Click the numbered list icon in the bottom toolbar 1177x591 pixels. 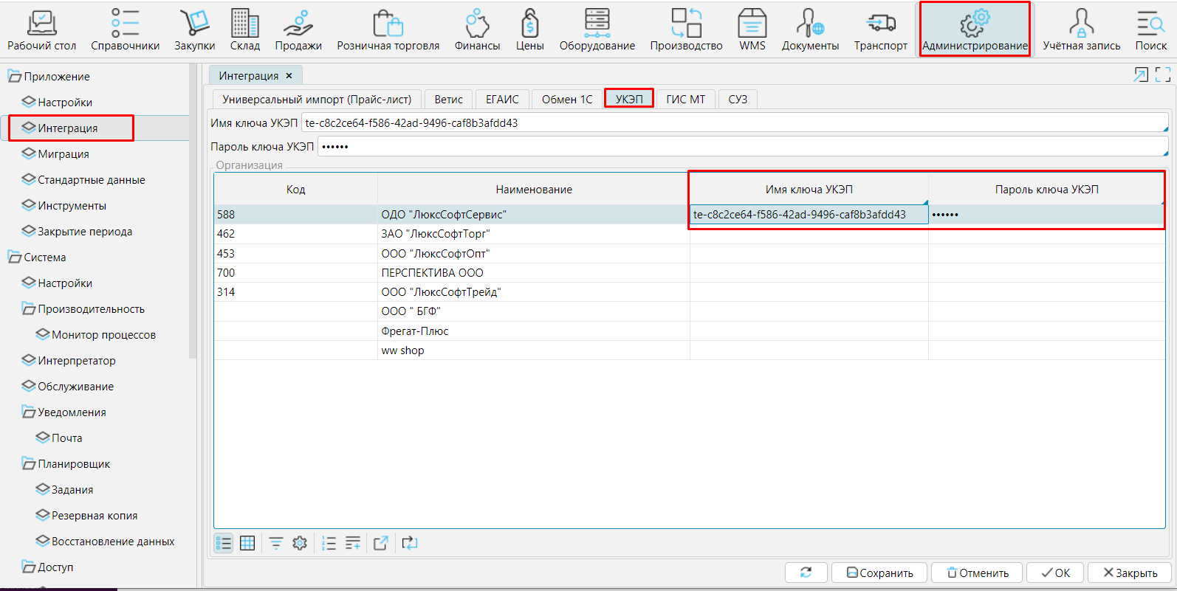point(329,544)
